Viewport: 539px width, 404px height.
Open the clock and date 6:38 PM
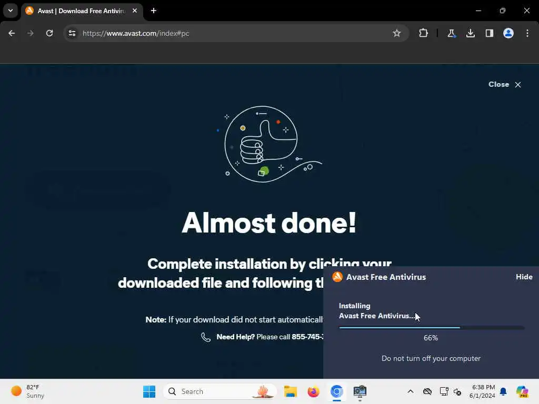483,391
